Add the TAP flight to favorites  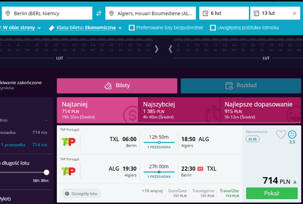tap(281, 134)
